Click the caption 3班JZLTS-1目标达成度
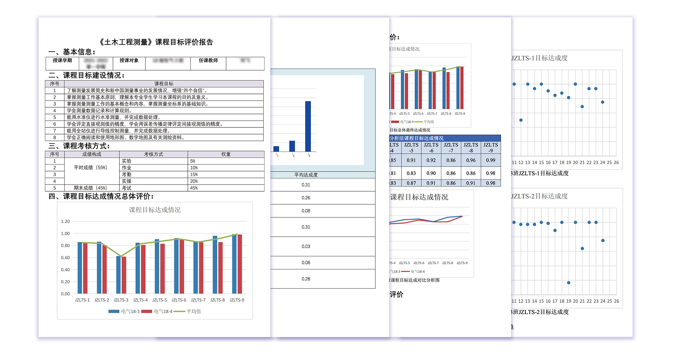The width and height of the screenshot is (678, 360). [540, 174]
